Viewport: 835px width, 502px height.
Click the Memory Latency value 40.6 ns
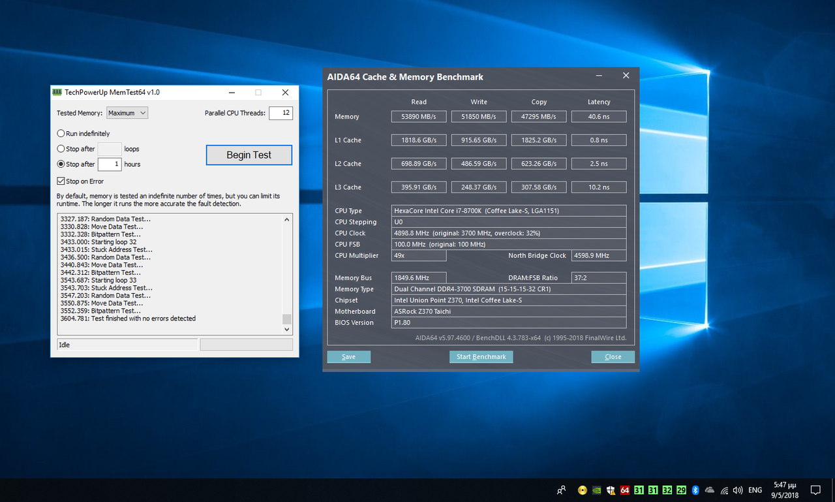[599, 117]
